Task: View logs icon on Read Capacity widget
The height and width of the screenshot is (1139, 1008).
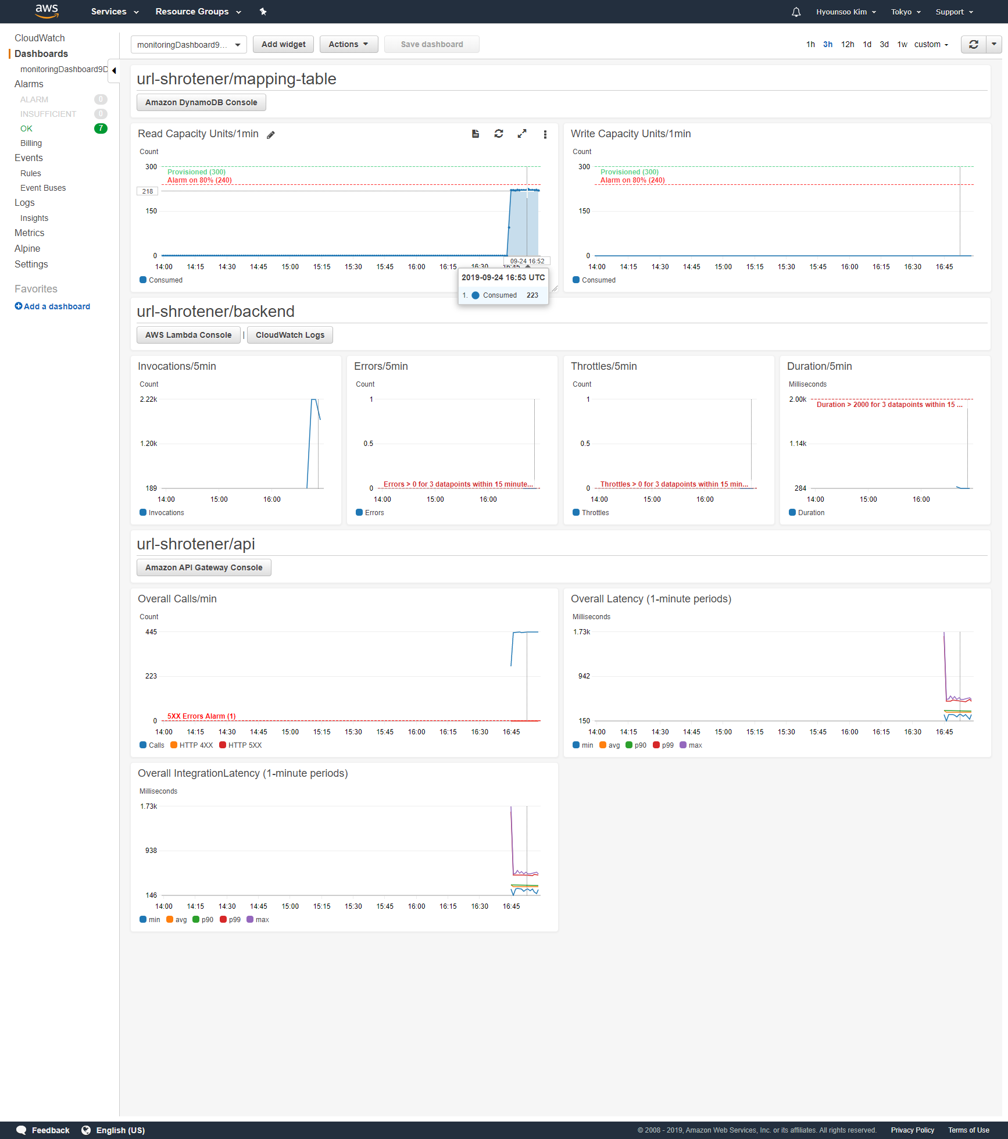Action: [476, 134]
